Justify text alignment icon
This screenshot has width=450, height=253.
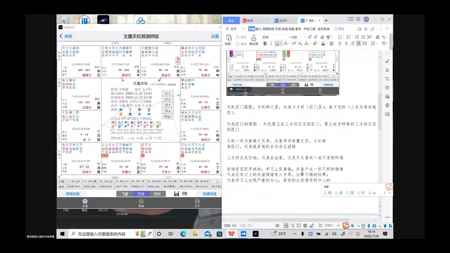tap(359, 44)
